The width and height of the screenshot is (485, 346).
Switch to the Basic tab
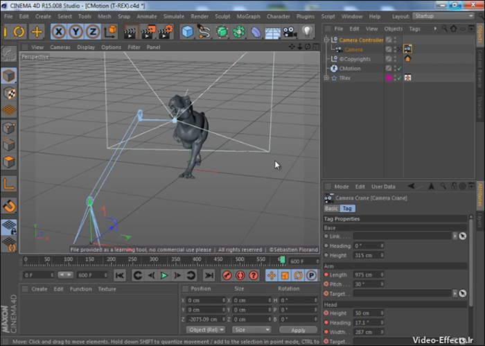[331, 208]
